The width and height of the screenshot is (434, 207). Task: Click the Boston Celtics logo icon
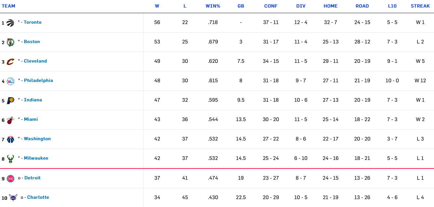click(10, 42)
